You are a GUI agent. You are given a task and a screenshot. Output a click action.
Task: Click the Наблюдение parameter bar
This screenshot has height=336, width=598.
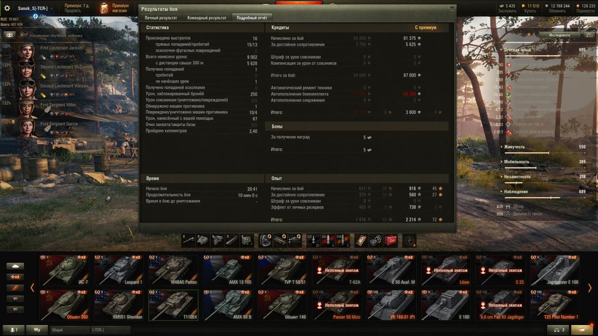pyautogui.click(x=546, y=198)
